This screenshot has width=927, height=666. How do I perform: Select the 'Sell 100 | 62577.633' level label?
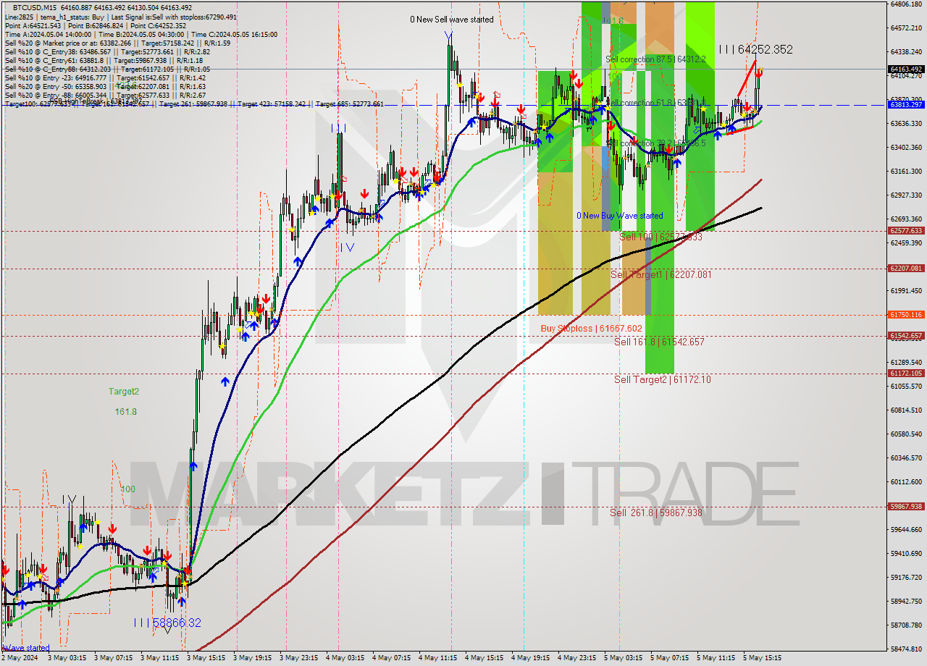660,237
